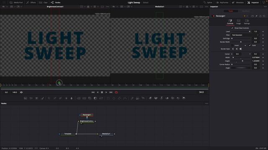Open the Spline editor panel
Viewport: 268px width, 150px height.
(208, 2)
